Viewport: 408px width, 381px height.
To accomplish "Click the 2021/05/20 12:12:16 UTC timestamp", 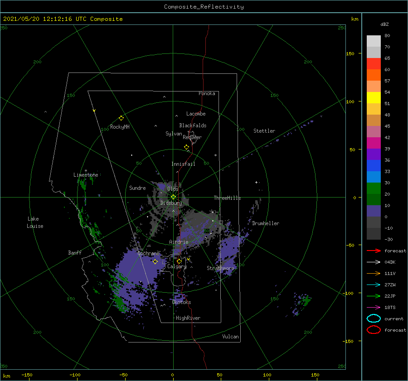I will [45, 19].
